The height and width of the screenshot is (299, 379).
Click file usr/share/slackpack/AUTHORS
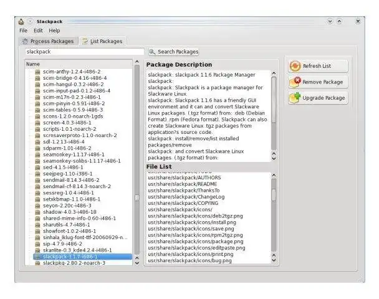click(x=185, y=178)
